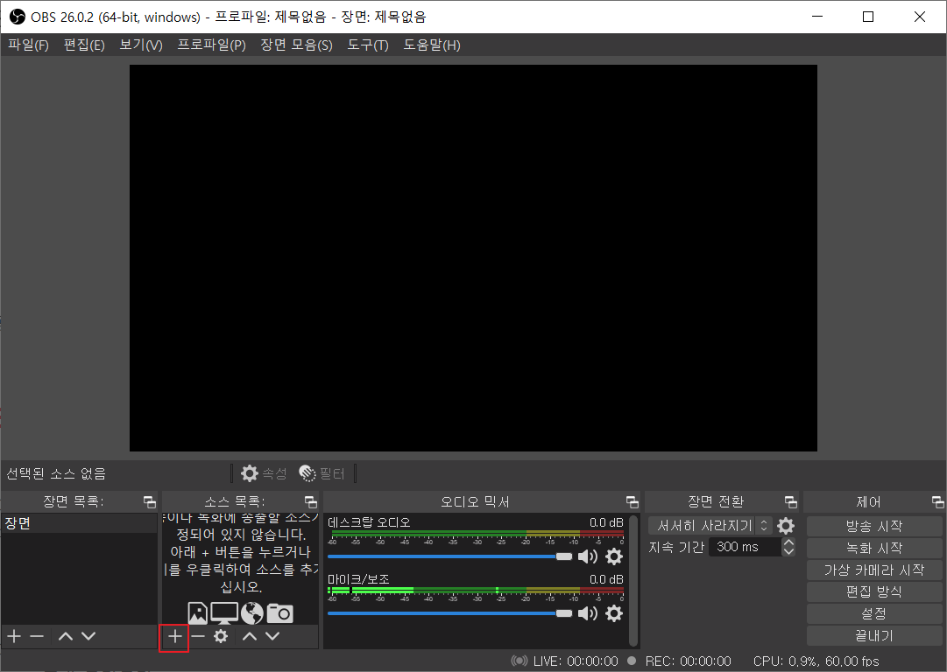Undock the scene list panel

[x=149, y=502]
